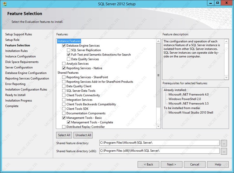
Task: Uncheck Management Tools - Basic
Action: point(64,118)
